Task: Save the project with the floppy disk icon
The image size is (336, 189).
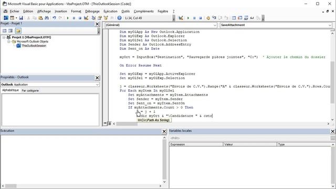Action: click(x=21, y=18)
